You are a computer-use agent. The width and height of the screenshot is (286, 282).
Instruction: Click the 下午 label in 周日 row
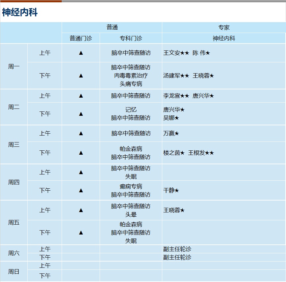click(x=45, y=276)
